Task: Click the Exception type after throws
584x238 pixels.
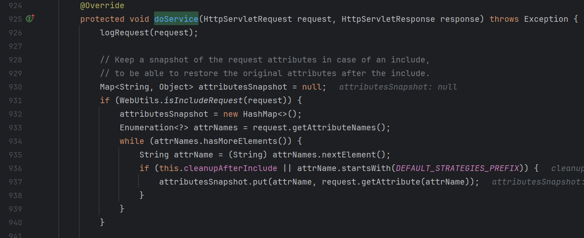Action: point(546,19)
